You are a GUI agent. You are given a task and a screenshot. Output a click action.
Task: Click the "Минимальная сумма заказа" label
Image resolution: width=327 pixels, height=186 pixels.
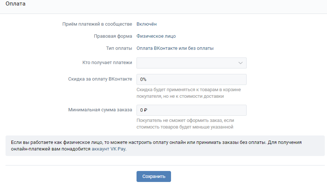click(x=100, y=109)
